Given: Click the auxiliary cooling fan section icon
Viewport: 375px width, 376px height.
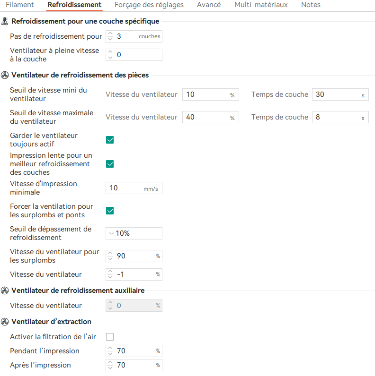Looking at the screenshot, I should click(x=5, y=291).
